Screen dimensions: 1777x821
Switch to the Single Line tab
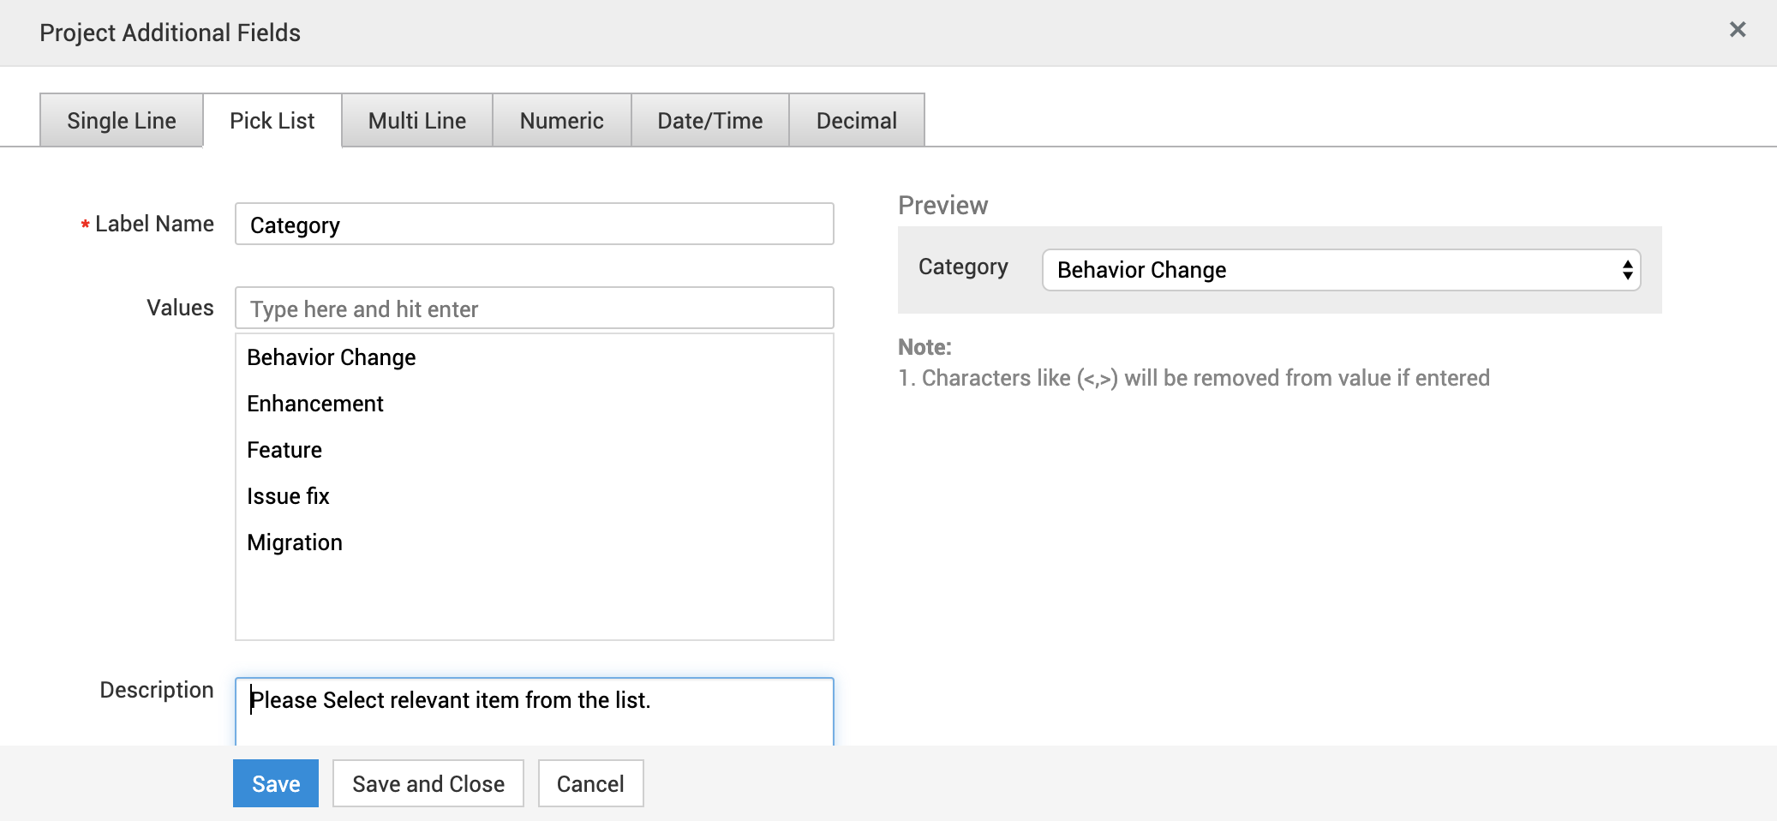[121, 121]
